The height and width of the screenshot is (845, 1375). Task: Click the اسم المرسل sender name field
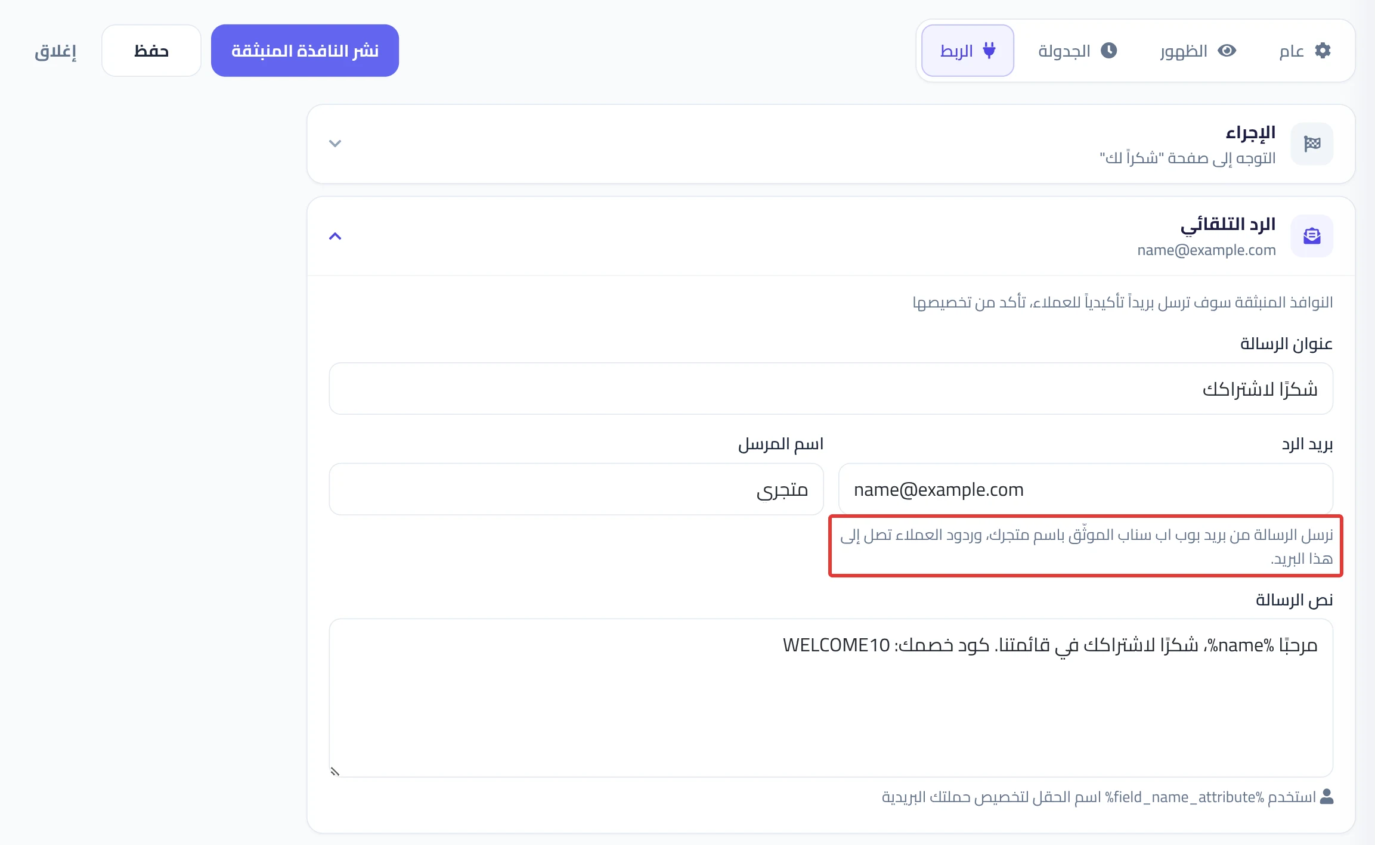[x=576, y=489]
